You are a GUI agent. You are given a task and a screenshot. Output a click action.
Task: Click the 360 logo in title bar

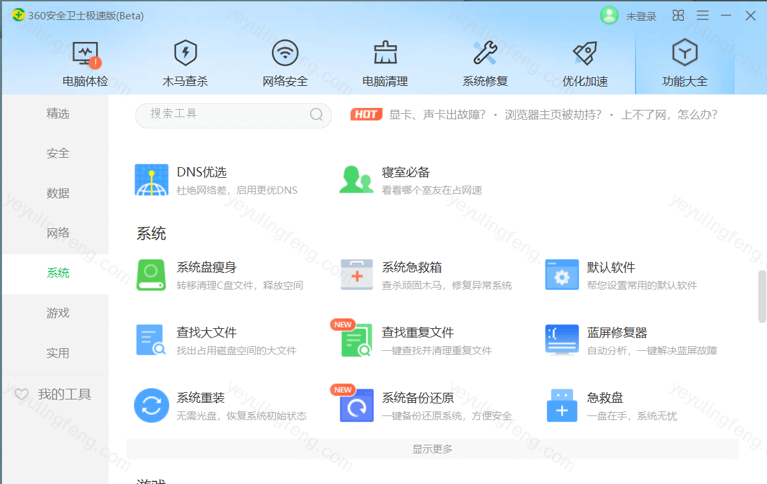(x=19, y=15)
